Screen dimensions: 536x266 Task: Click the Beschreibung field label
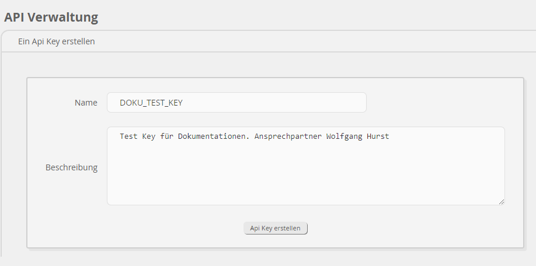[71, 167]
